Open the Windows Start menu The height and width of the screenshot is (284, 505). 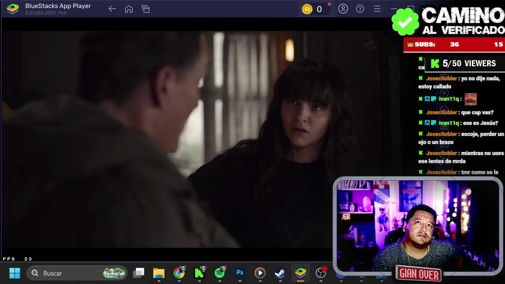click(15, 273)
